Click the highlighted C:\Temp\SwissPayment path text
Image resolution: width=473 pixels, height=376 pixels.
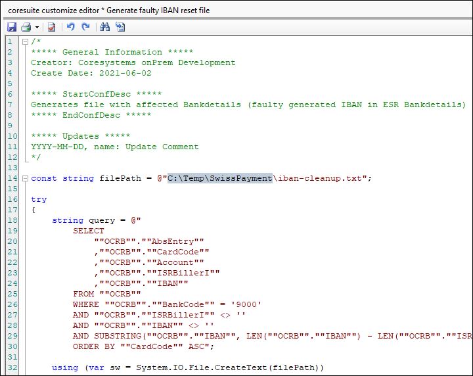(x=219, y=178)
